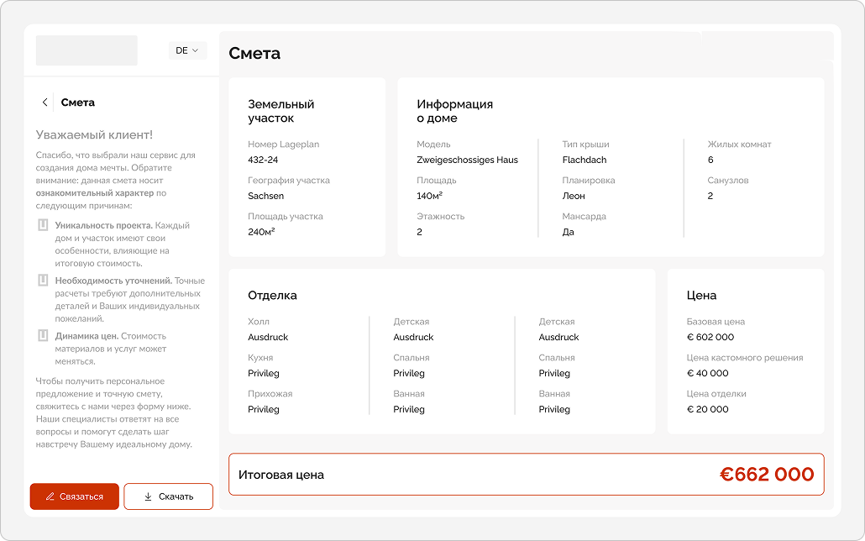Click the Этажность label
Image resolution: width=865 pixels, height=541 pixels.
point(441,217)
